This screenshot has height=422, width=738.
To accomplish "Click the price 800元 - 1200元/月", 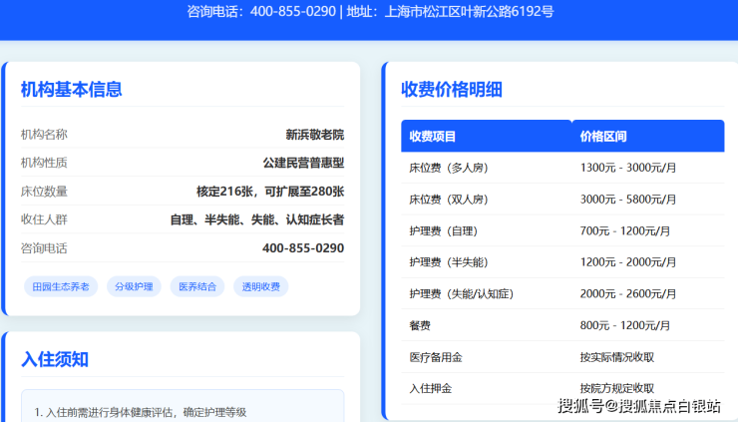I will pos(624,325).
